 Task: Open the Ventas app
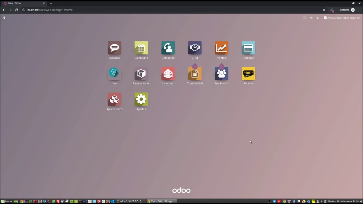click(221, 50)
